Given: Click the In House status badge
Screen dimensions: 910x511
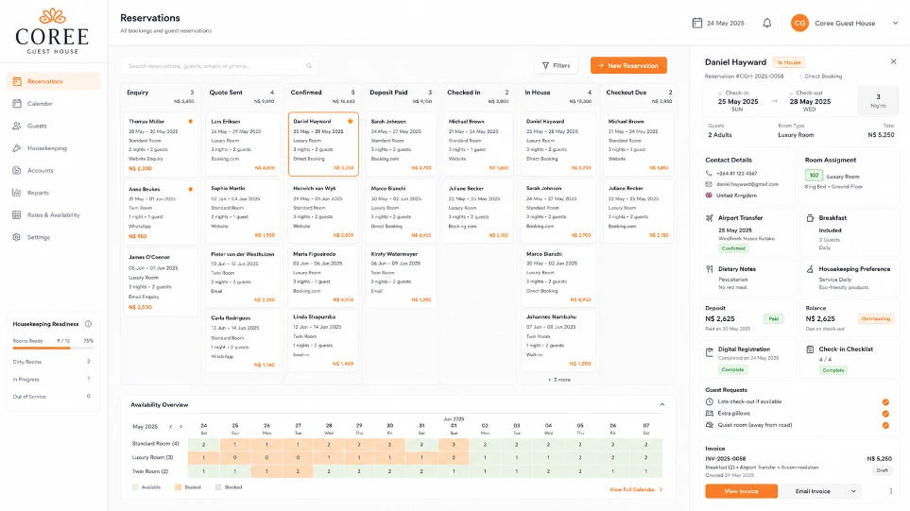Looking at the screenshot, I should coord(789,62).
